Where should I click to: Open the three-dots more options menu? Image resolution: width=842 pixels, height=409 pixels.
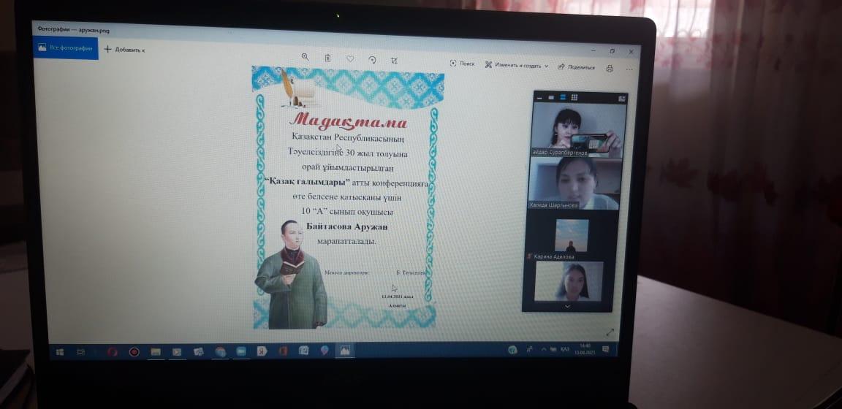click(x=629, y=69)
